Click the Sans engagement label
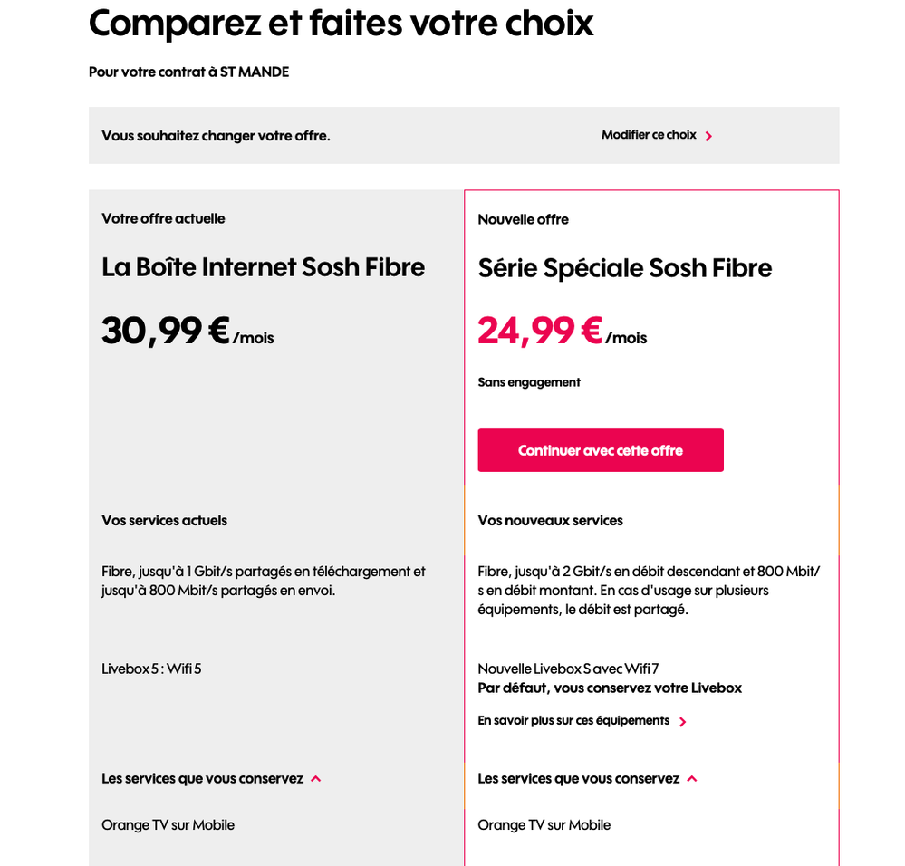The image size is (905, 866). (x=529, y=382)
